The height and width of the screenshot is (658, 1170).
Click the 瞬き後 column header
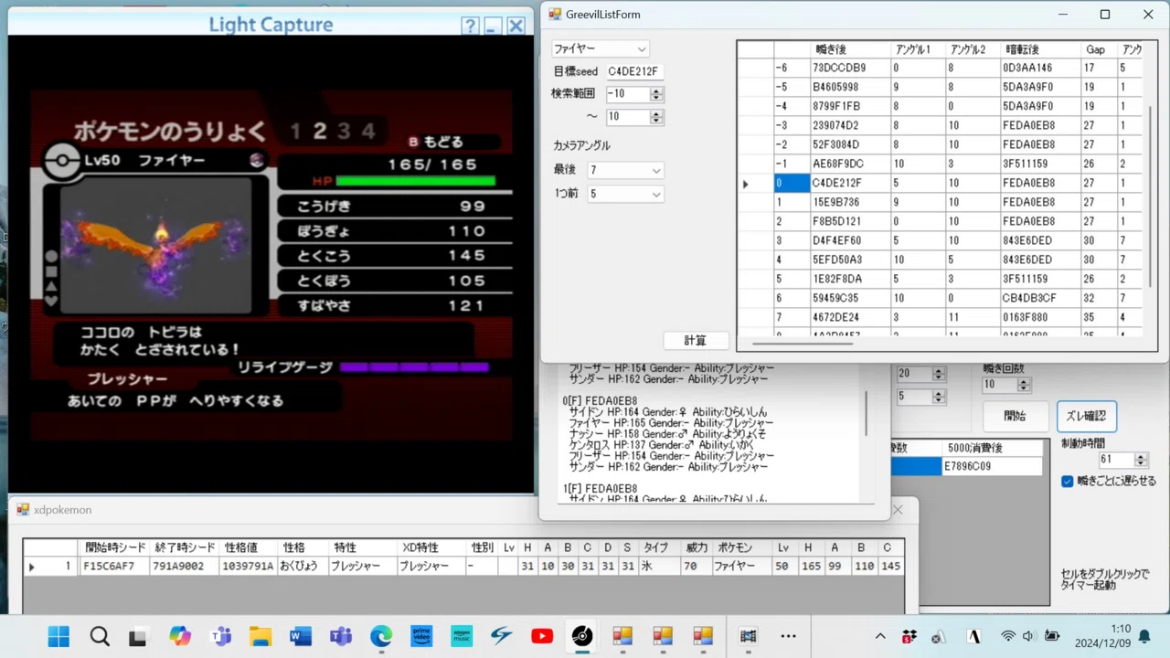(x=850, y=49)
